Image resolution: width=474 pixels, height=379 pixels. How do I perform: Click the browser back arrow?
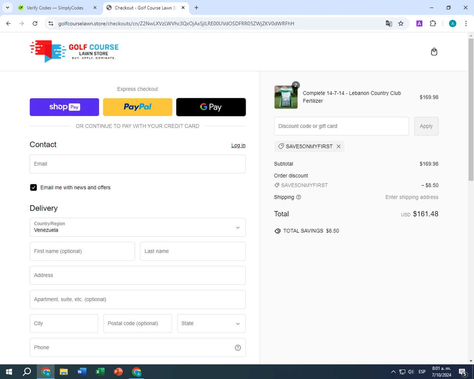[8, 23]
